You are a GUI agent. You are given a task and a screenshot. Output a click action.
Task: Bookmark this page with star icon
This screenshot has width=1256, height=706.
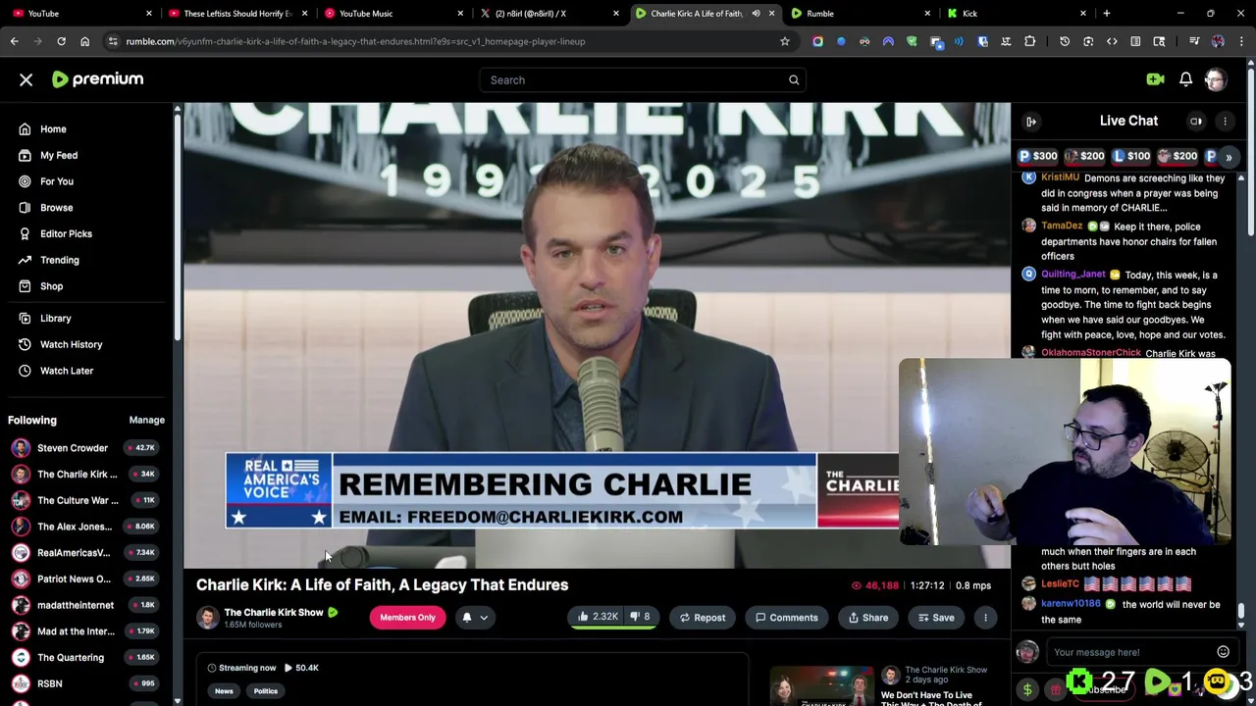(785, 41)
